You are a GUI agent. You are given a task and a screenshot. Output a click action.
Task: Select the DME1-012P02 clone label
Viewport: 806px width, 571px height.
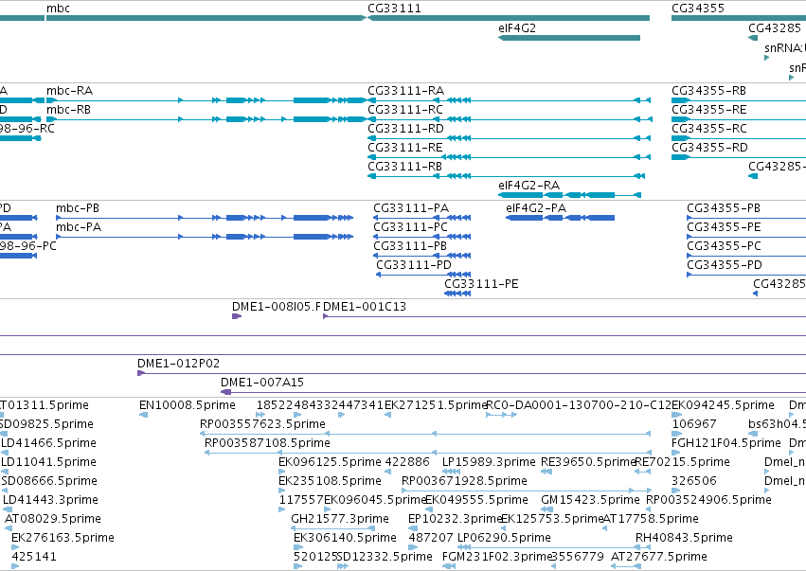178,364
